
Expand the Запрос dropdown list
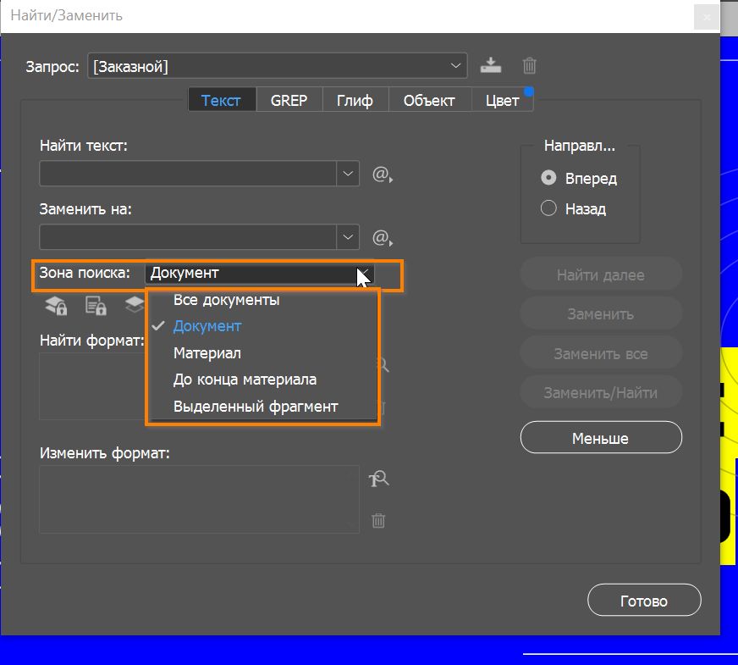point(455,65)
